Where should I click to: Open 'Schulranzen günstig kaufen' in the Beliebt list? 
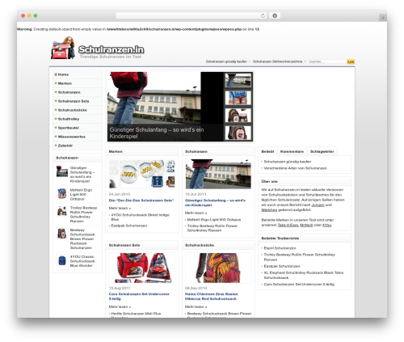click(288, 162)
